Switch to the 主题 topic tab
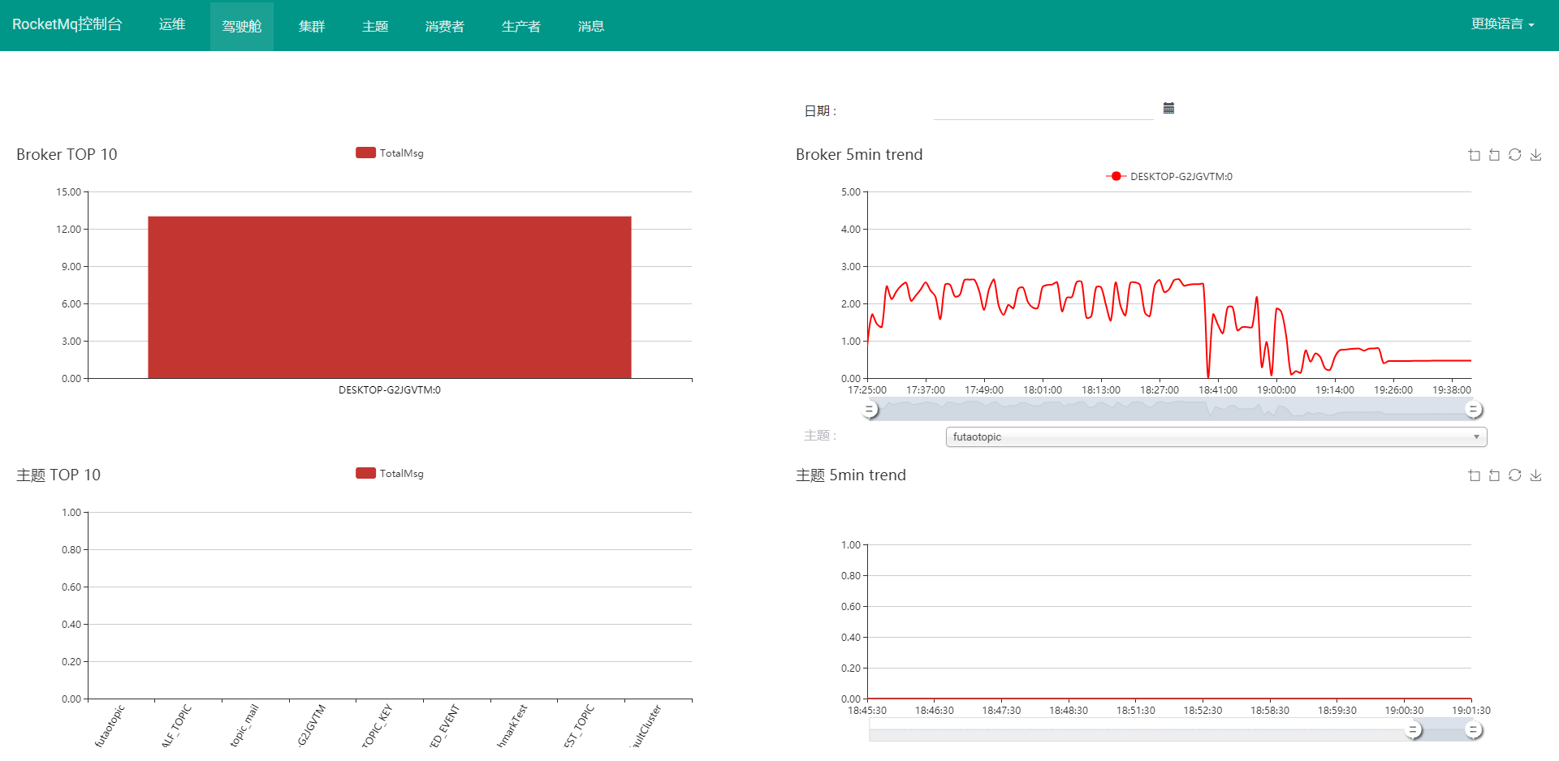Screen dimensions: 1559x761 (x=375, y=26)
